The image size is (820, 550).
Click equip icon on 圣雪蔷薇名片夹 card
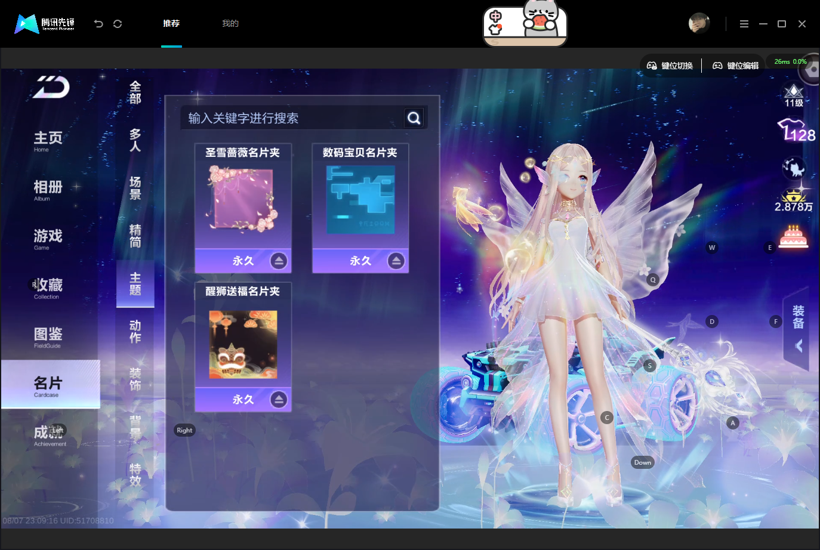279,261
